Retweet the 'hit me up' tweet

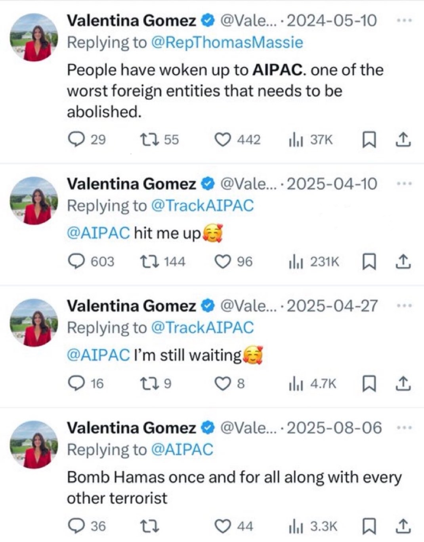tap(150, 261)
